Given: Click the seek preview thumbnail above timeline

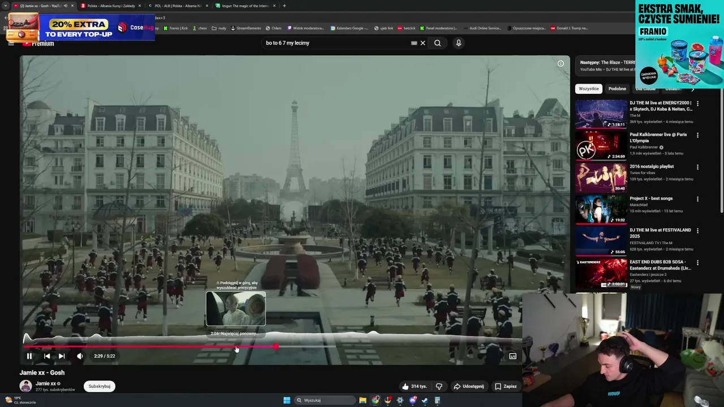Looking at the screenshot, I should tap(236, 309).
